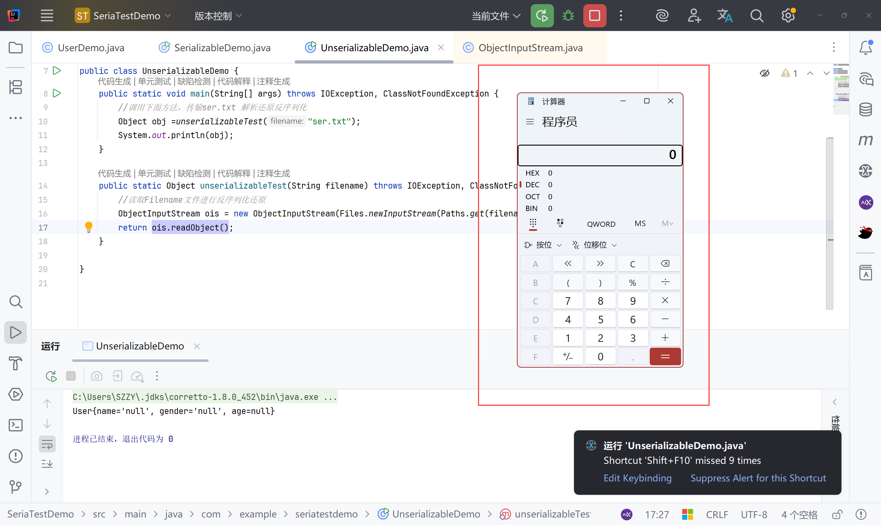
Task: Open the Structure tool window
Action: [15, 87]
